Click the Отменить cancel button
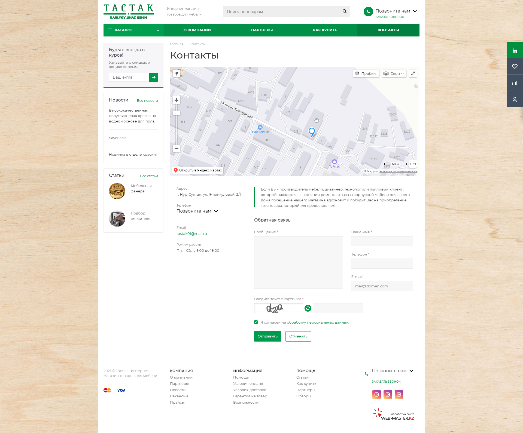Screen dimensions: 523x433 click(298, 336)
